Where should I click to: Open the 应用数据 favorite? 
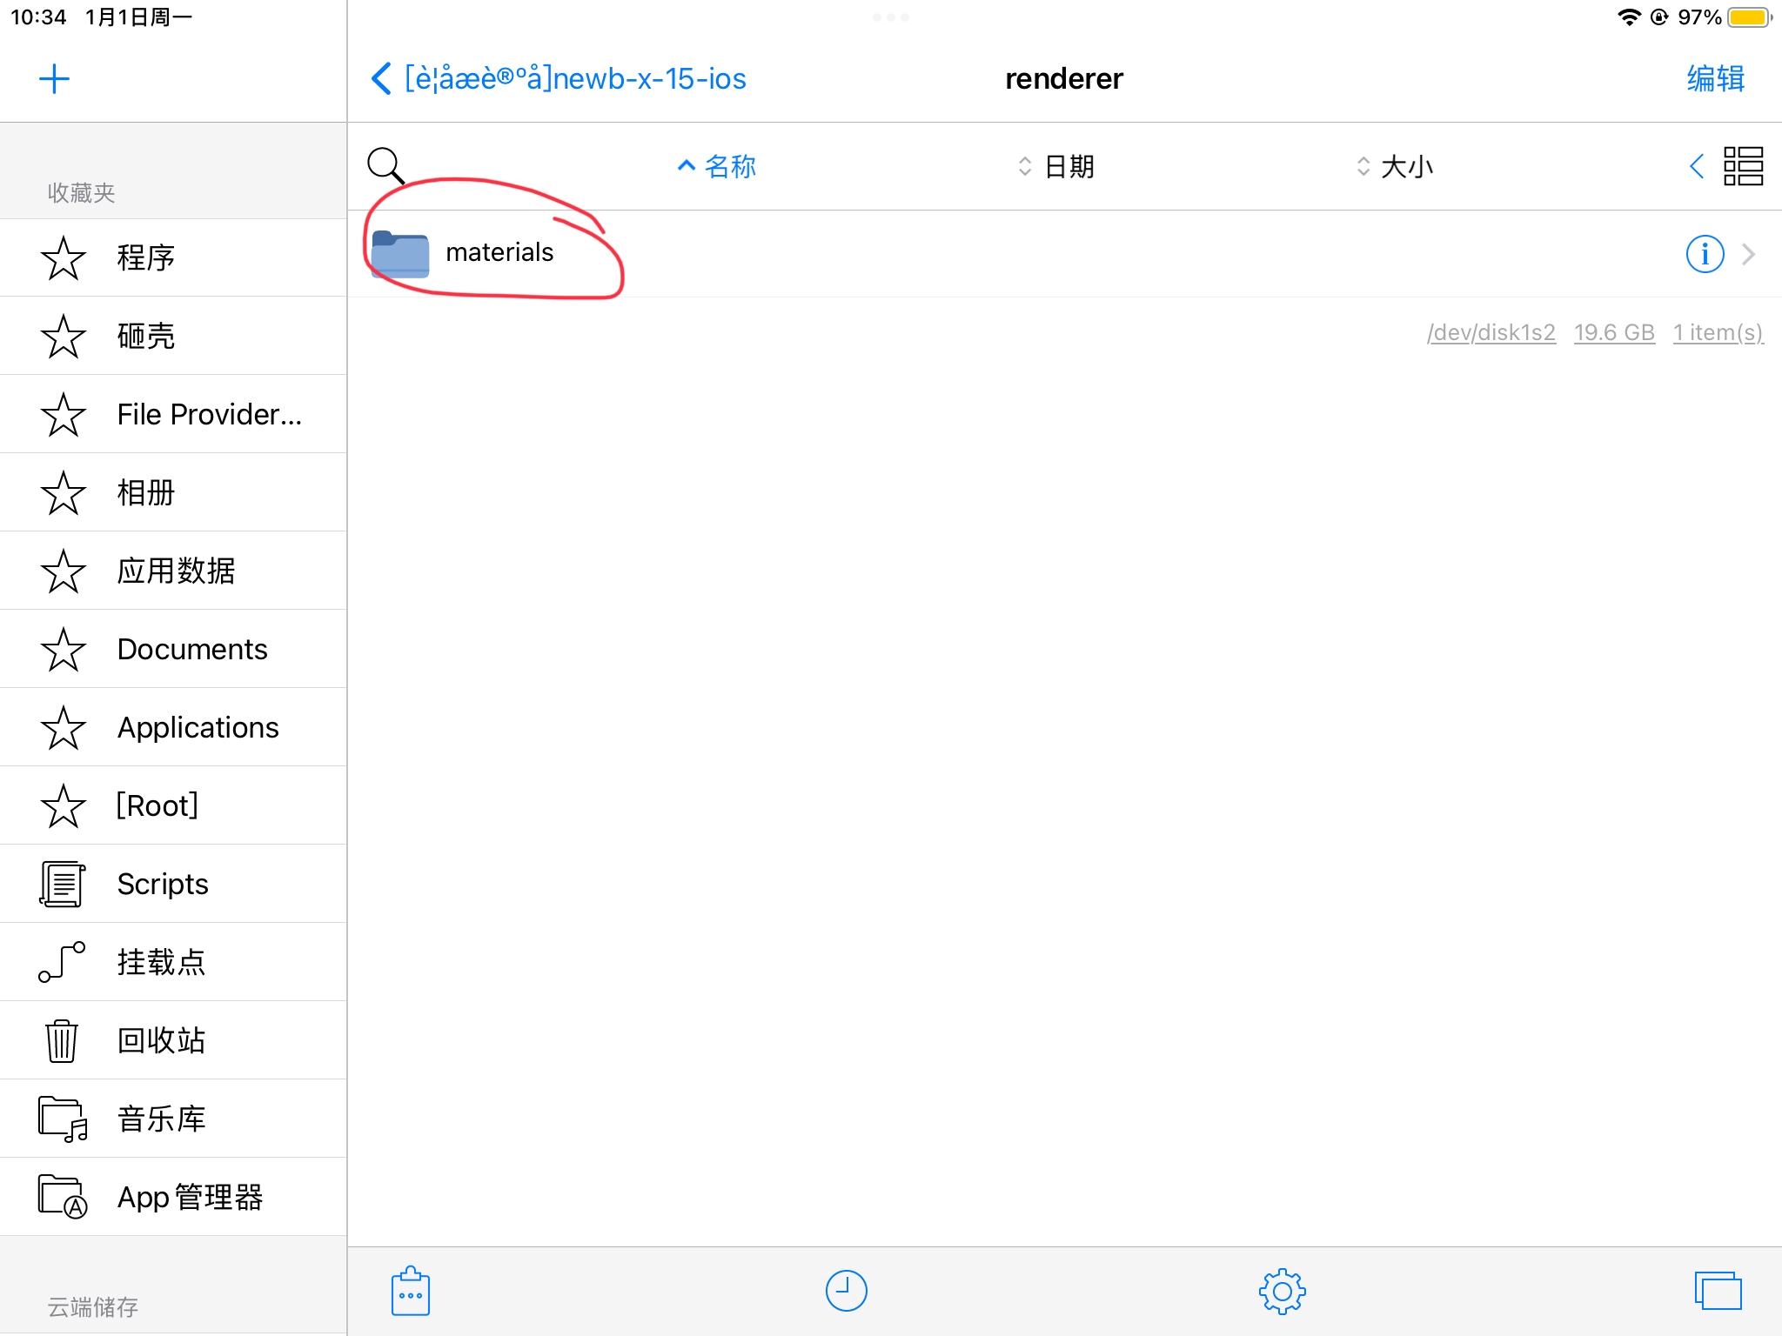[173, 571]
